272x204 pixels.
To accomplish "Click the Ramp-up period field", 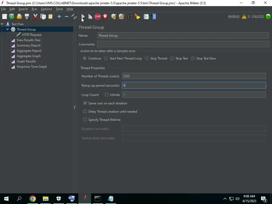I will coord(194,85).
